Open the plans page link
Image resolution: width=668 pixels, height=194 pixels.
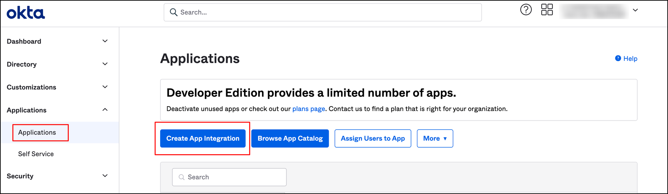[x=309, y=109]
